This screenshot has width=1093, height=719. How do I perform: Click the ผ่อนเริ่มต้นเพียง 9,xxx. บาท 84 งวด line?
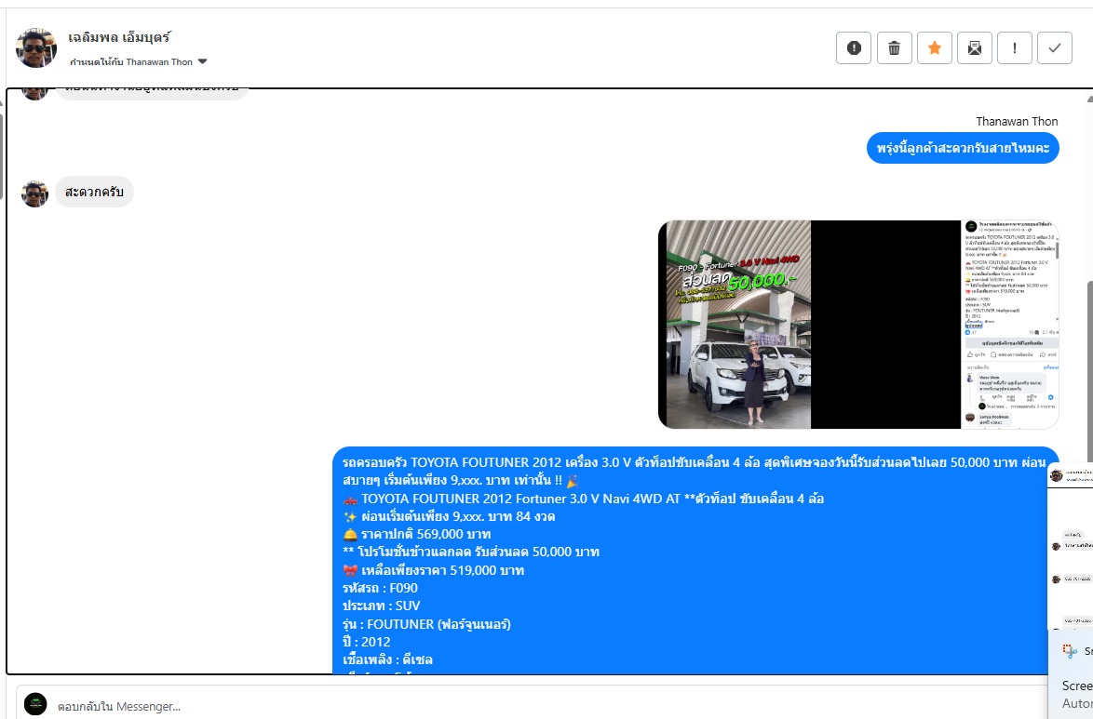point(449,516)
